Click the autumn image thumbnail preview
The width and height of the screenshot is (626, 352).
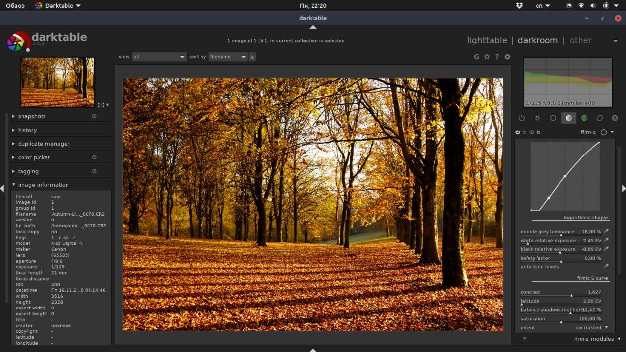(x=57, y=82)
